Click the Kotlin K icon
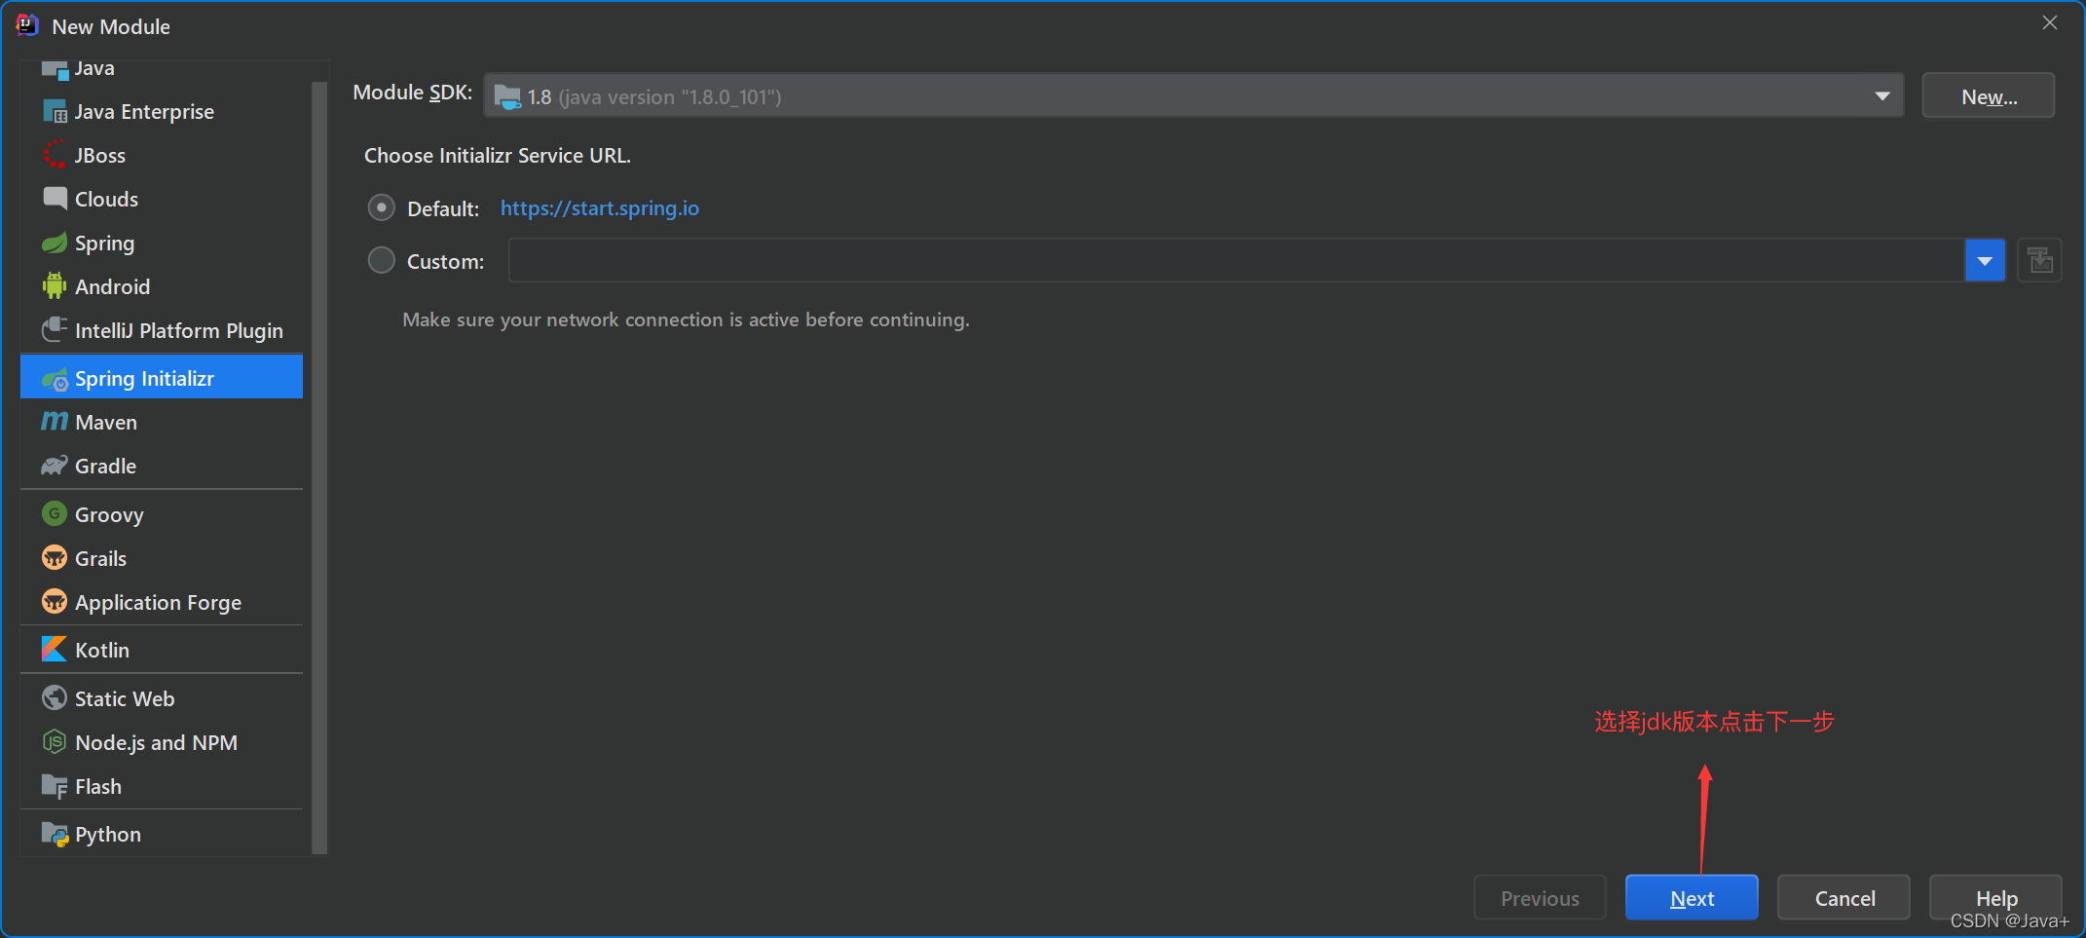Viewport: 2086px width, 938px height. pos(55,650)
